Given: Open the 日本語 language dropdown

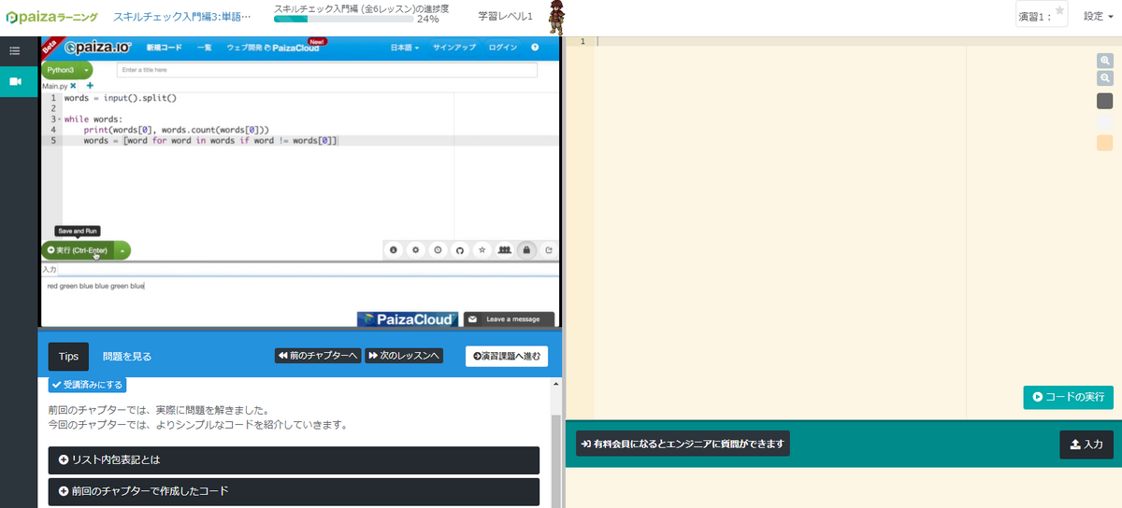Looking at the screenshot, I should pos(405,47).
